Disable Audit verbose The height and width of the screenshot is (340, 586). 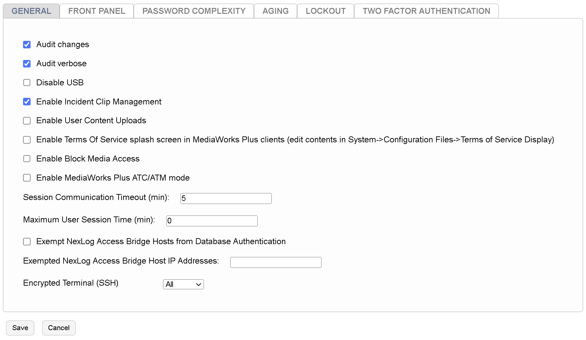coord(27,64)
